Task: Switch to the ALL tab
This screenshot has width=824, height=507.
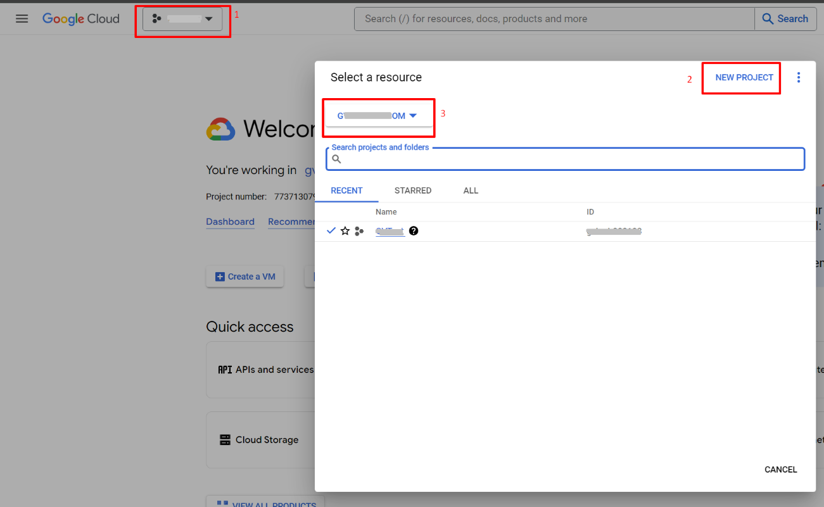Action: click(471, 191)
